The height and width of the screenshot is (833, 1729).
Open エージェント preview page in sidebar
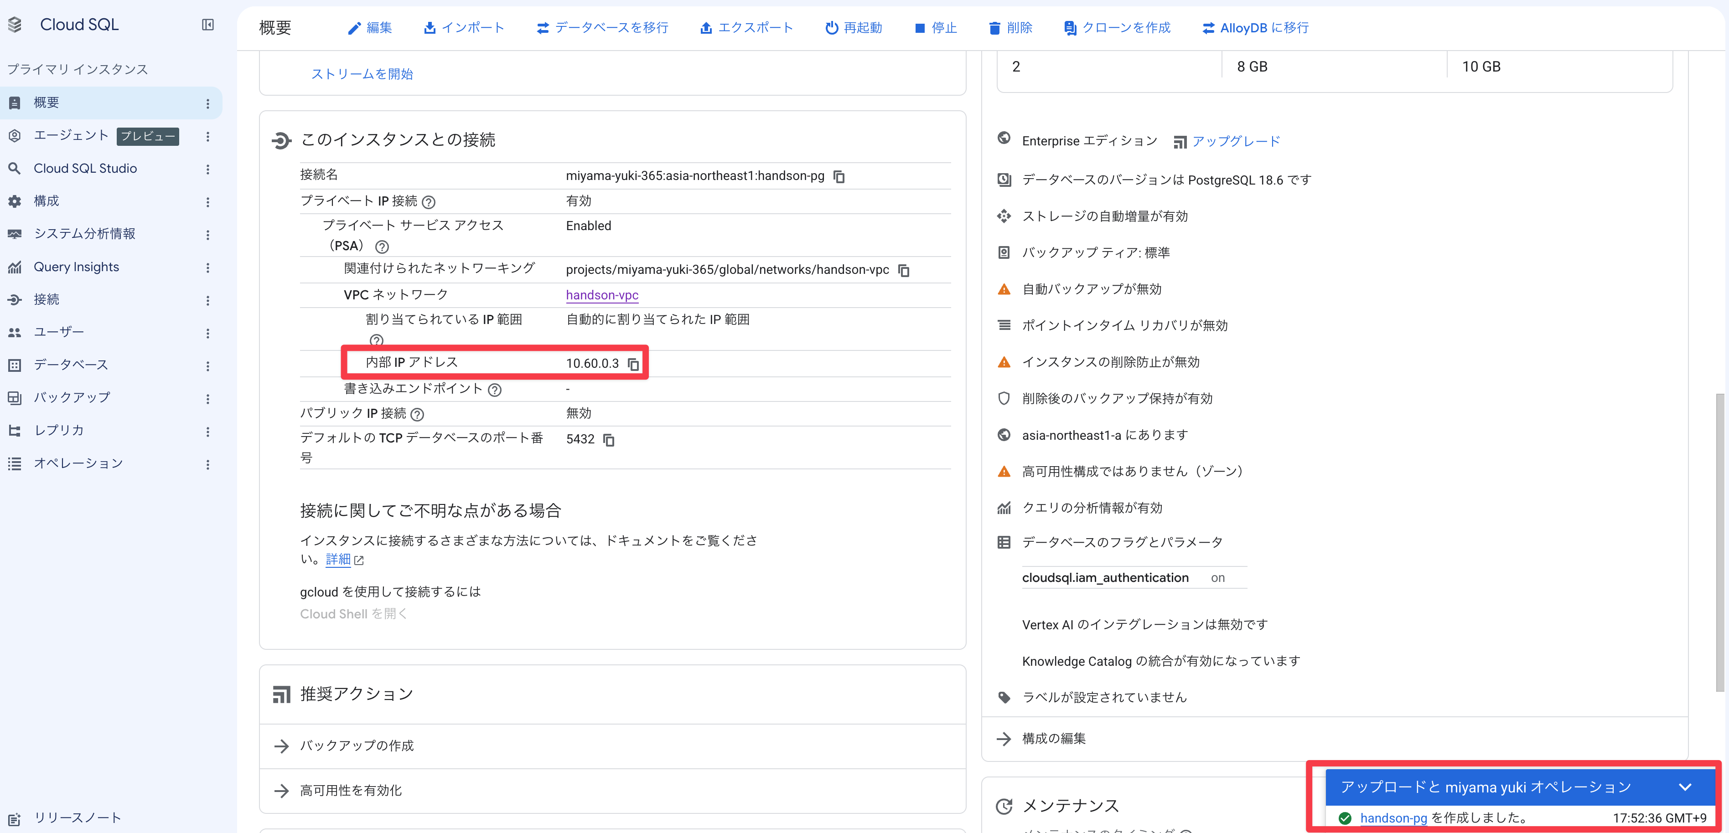pyautogui.click(x=111, y=135)
